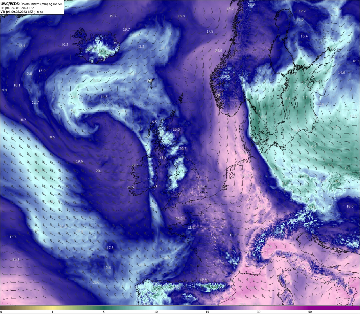Click the 12.4 value west of Iceland

[x=22, y=46]
